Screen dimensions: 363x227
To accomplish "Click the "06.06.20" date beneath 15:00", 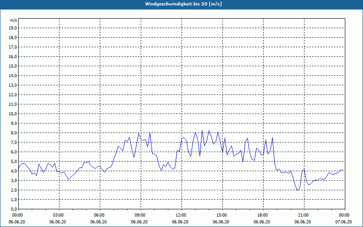I will (221, 222).
